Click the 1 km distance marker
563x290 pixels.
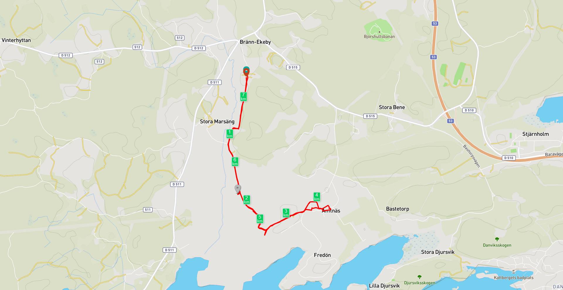click(x=230, y=134)
